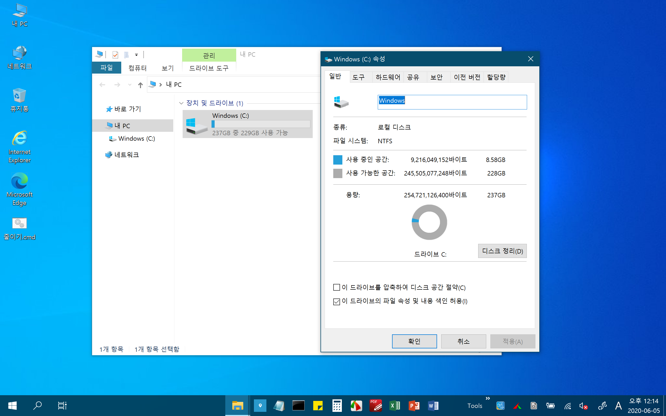The image size is (666, 416).
Task: Launch Microsoft Edge from desktop
Action: (x=20, y=189)
